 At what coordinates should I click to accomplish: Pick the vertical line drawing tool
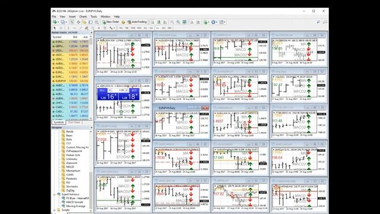68,28
